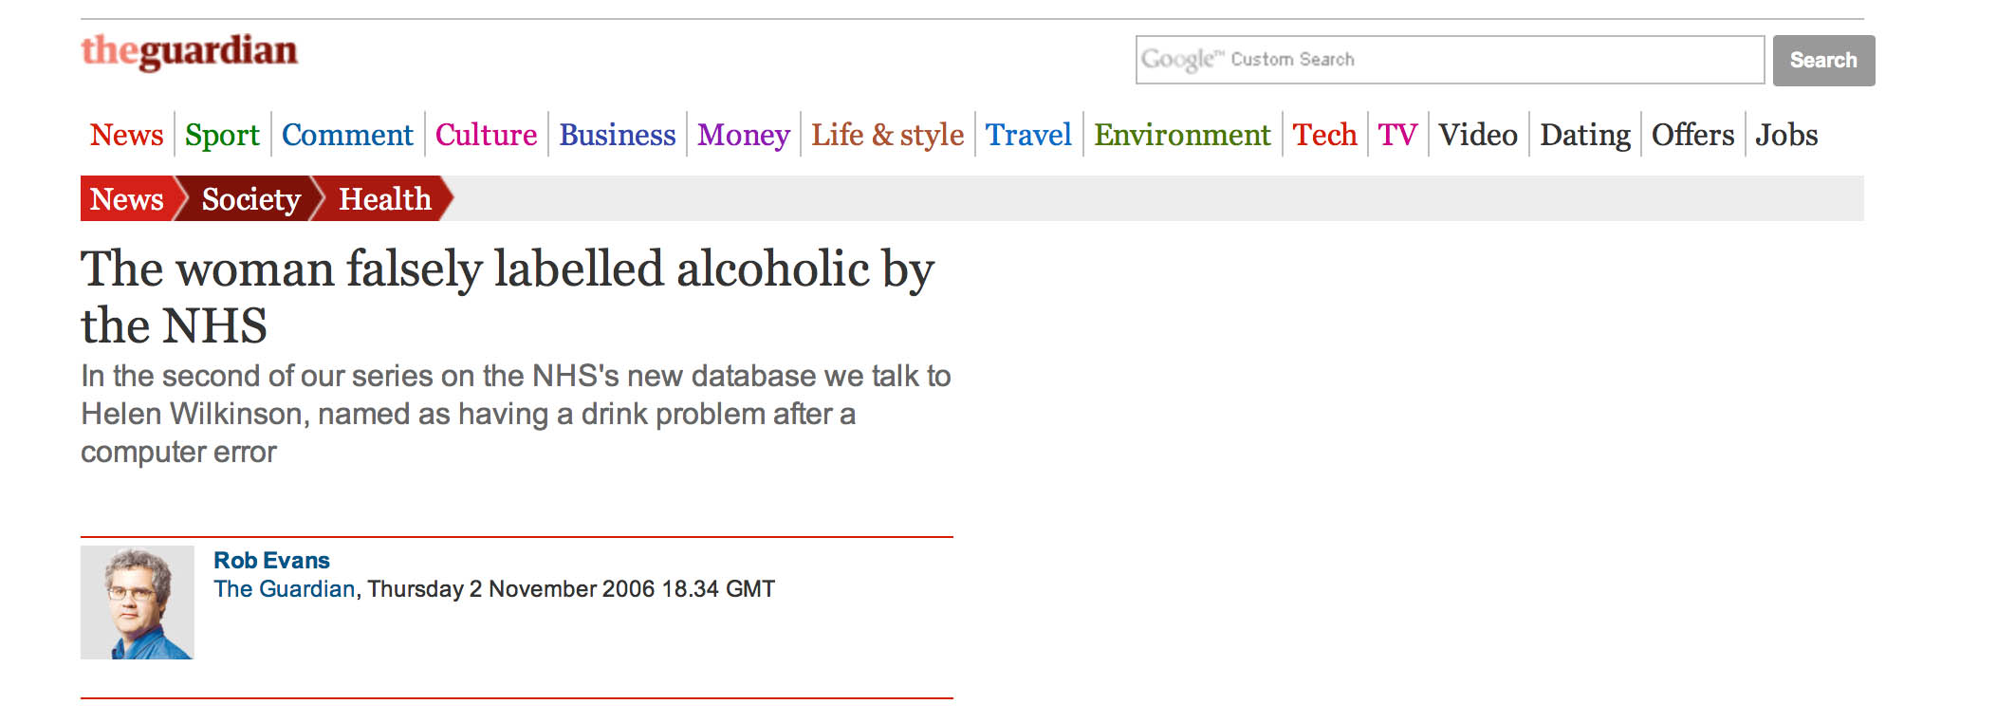
Task: Open the Money section
Action: [743, 135]
